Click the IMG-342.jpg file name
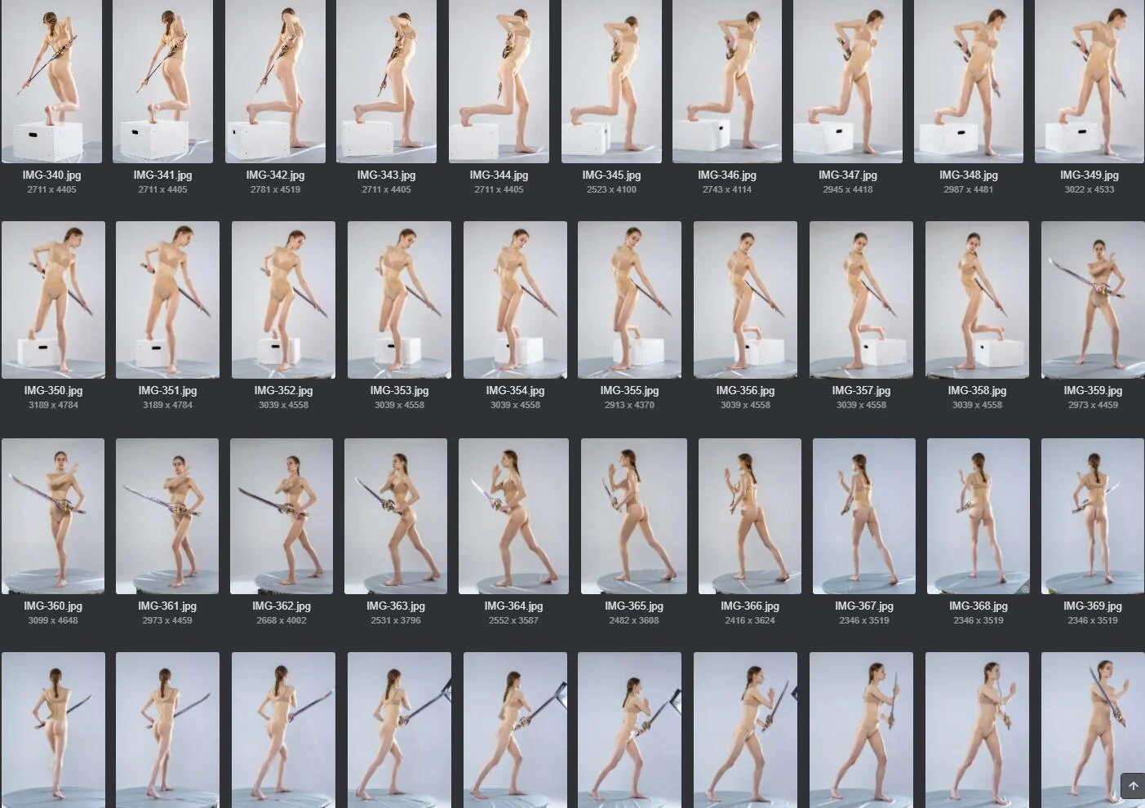 click(275, 175)
